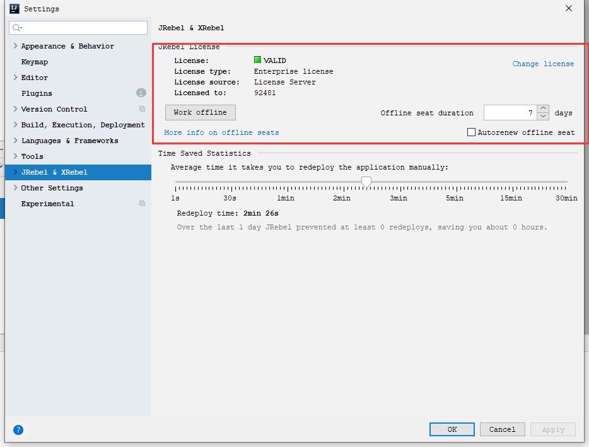589x447 pixels.
Task: Click the Plugins update count badge
Action: (x=141, y=93)
